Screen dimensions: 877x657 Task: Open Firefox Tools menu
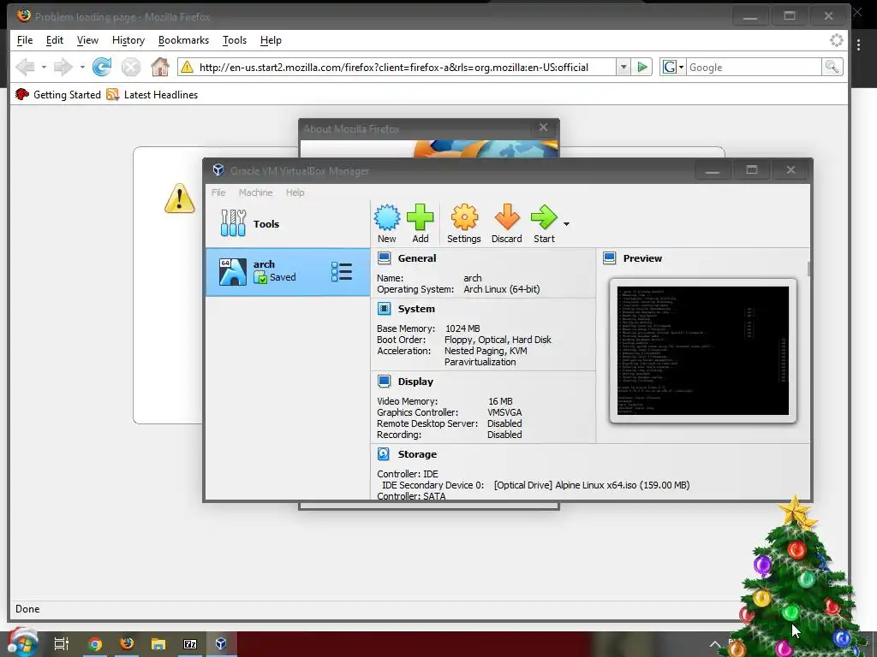click(235, 40)
